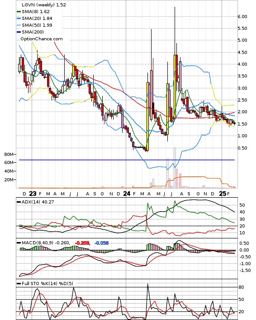The image size is (256, 320).
Task: Click the tallest yellow candlestick near 4.50
Action: coord(175,87)
